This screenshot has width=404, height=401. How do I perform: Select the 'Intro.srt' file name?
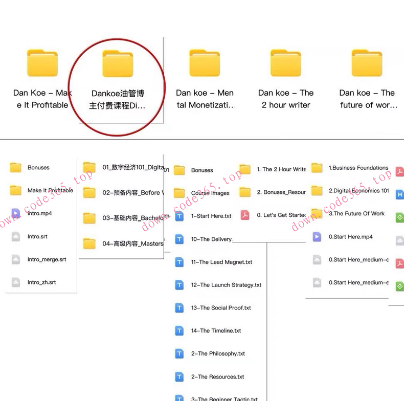click(37, 237)
